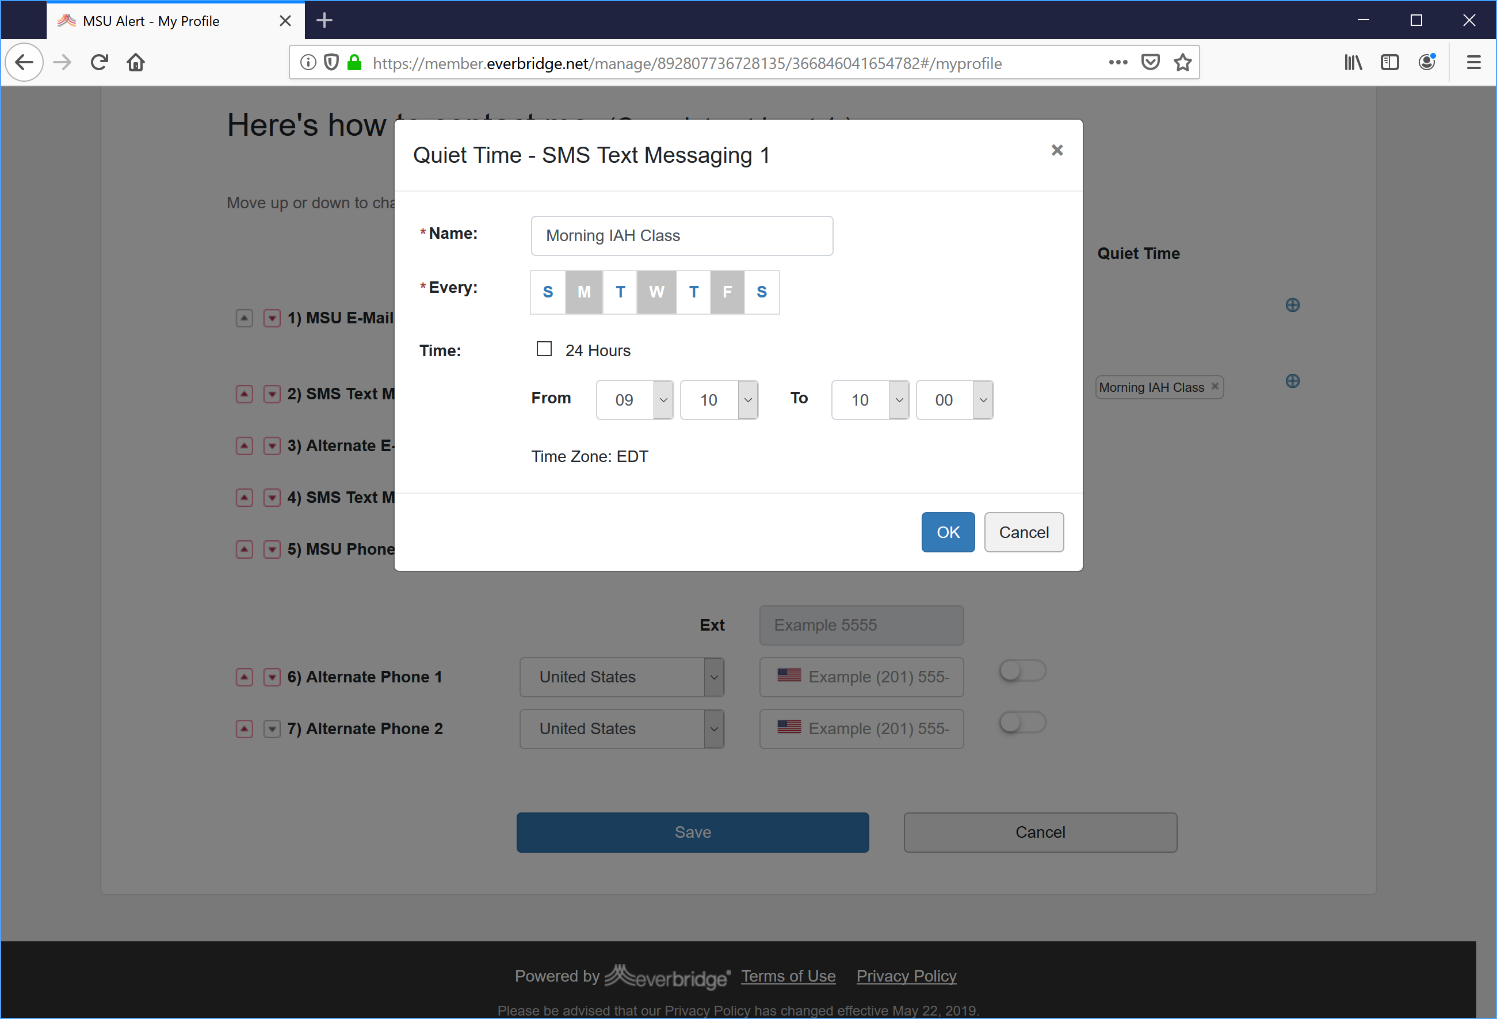Screen dimensions: 1497x1019
Task: Open the Terms of Use link
Action: click(788, 976)
